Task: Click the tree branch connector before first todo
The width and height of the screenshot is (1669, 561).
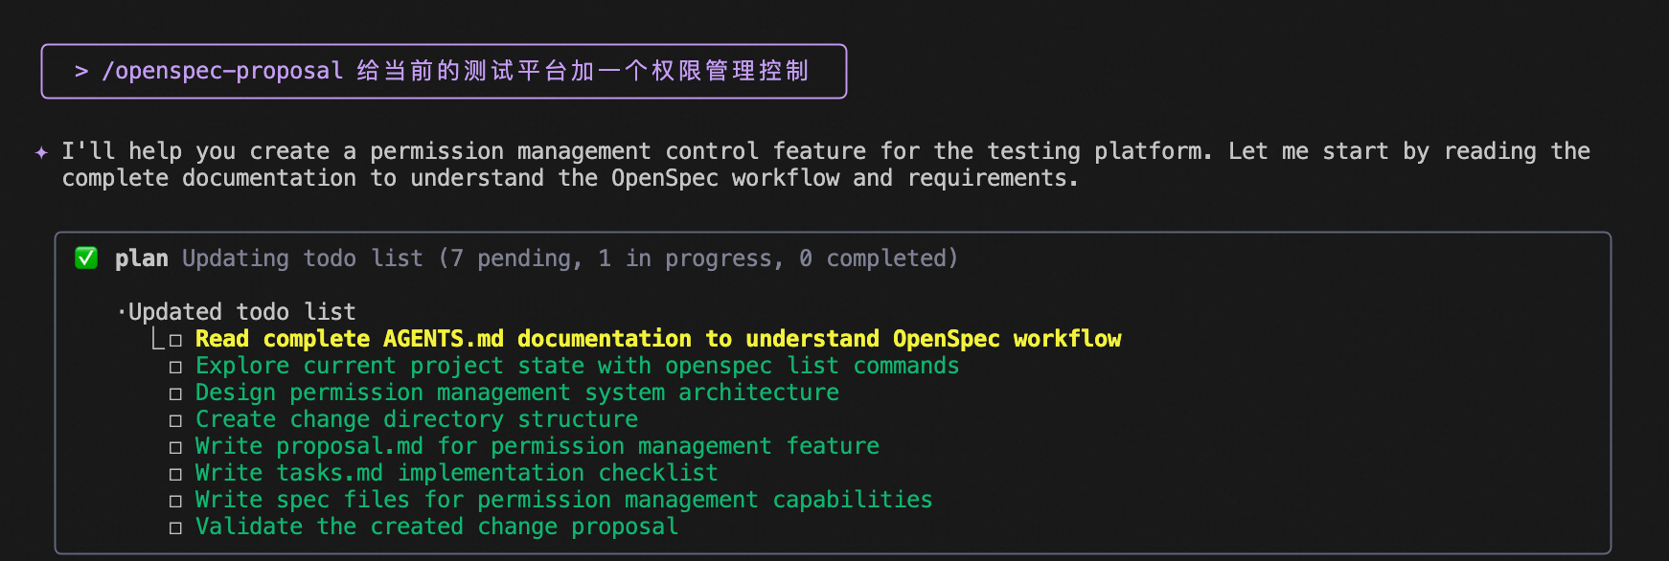Action: coord(158,339)
